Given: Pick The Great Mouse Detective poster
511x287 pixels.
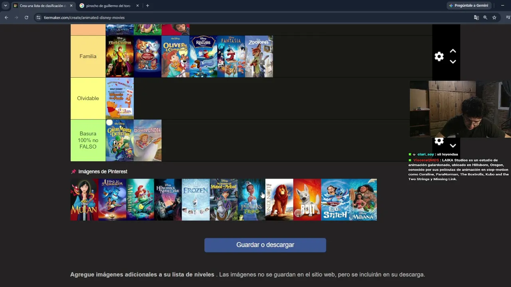Looking at the screenshot, I should pos(120,140).
